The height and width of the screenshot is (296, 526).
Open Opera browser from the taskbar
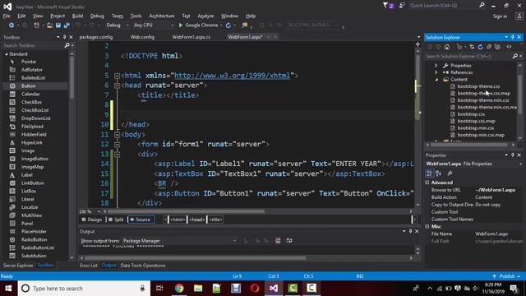coord(255,289)
